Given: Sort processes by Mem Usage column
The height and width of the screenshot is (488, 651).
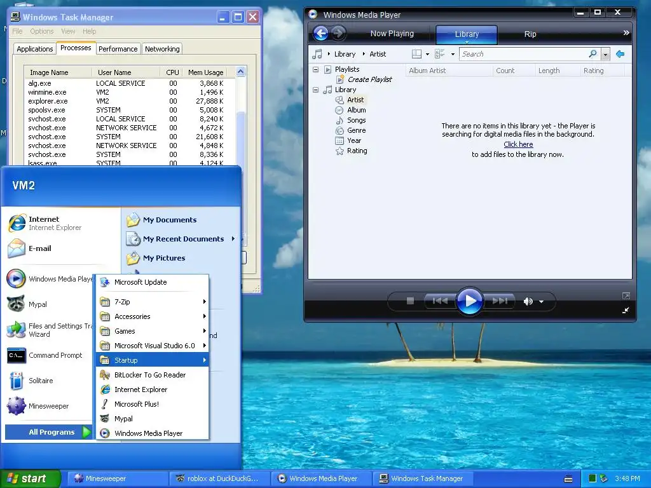Looking at the screenshot, I should (x=205, y=72).
